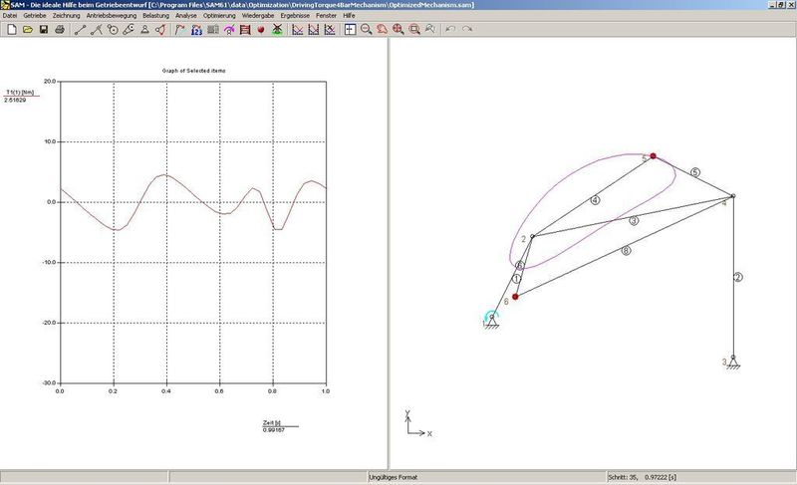Click the zoom window magnifier icon
The image size is (797, 485).
[x=414, y=30]
